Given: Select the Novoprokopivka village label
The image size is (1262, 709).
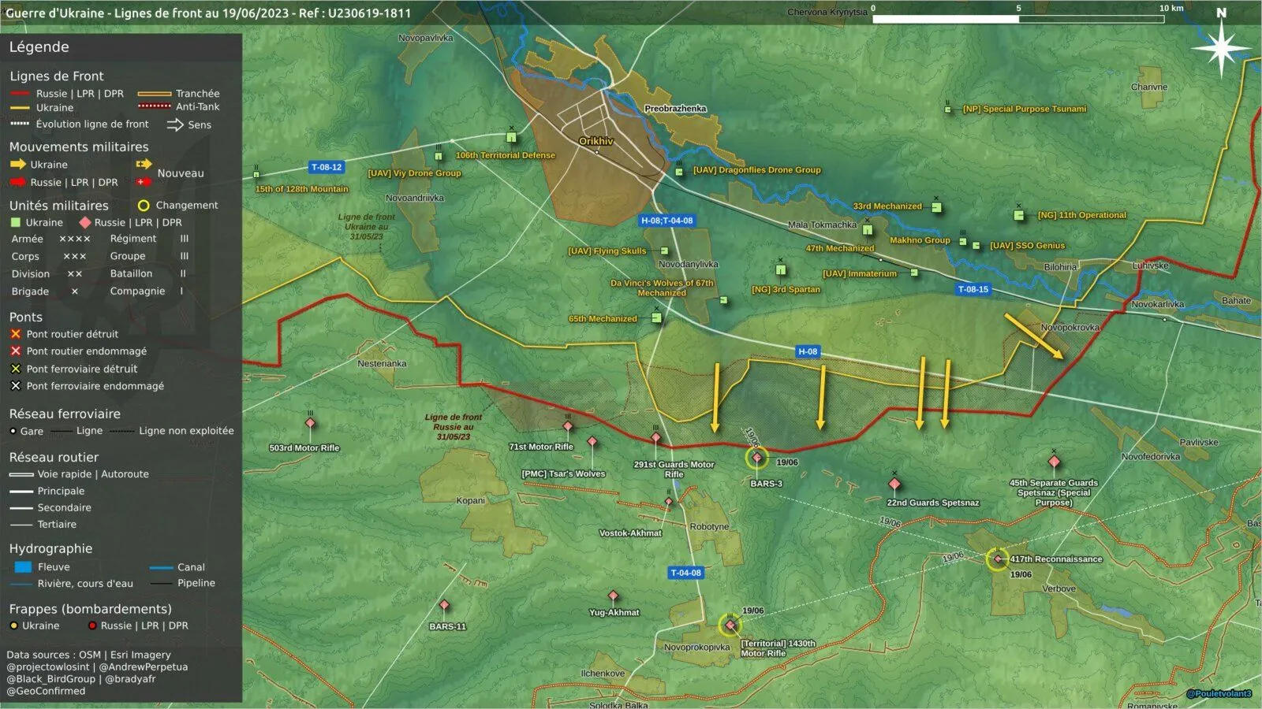Looking at the screenshot, I should (x=696, y=648).
